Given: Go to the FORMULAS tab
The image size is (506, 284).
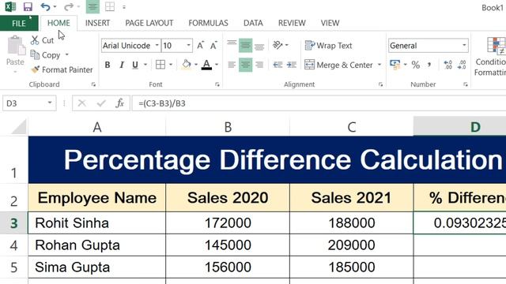Looking at the screenshot, I should [x=208, y=23].
